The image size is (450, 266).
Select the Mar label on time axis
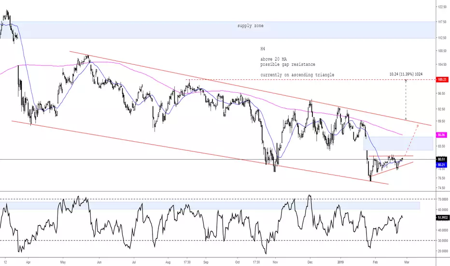[407, 262]
